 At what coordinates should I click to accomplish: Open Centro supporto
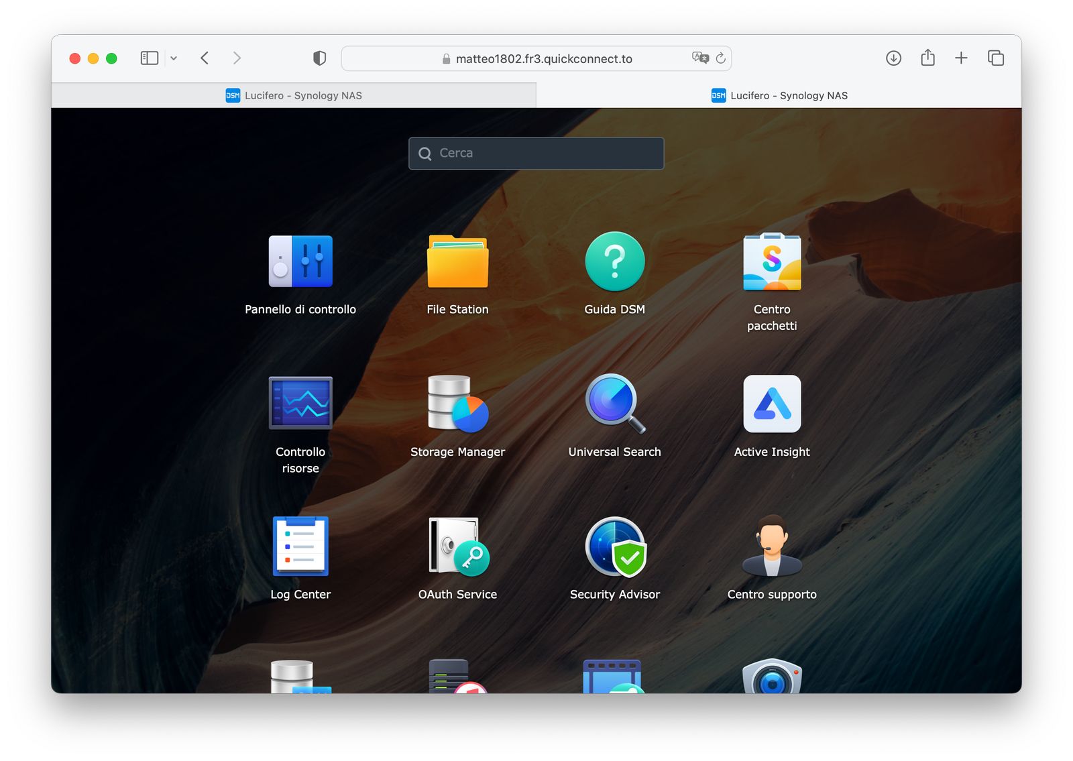pos(772,546)
